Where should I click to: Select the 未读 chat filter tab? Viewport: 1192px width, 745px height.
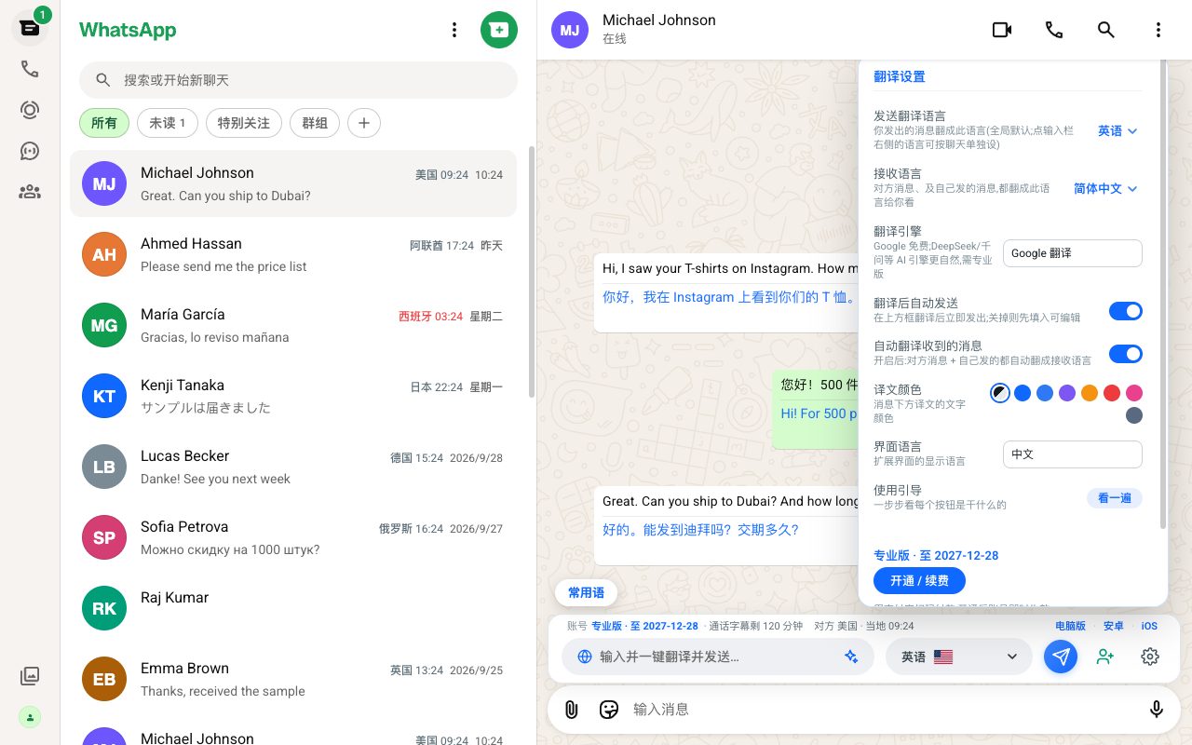click(x=168, y=123)
